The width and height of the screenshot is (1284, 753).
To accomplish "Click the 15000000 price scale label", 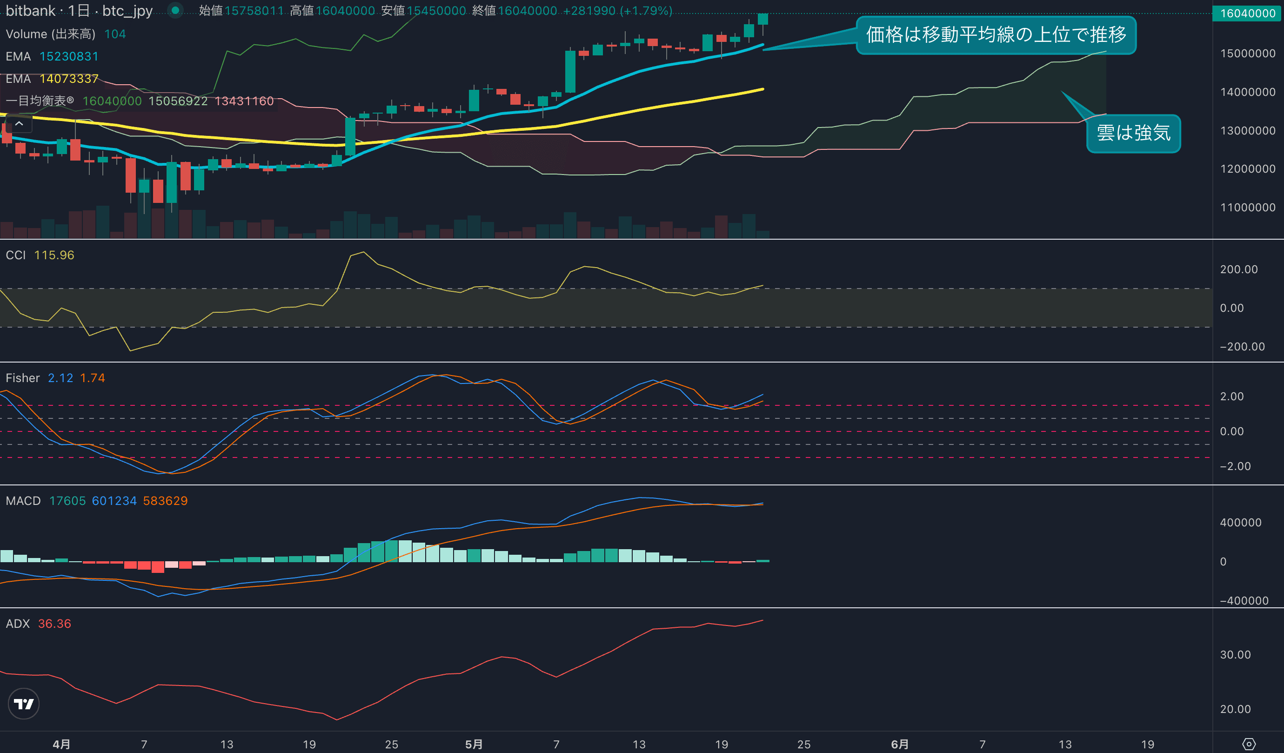I will (x=1247, y=54).
